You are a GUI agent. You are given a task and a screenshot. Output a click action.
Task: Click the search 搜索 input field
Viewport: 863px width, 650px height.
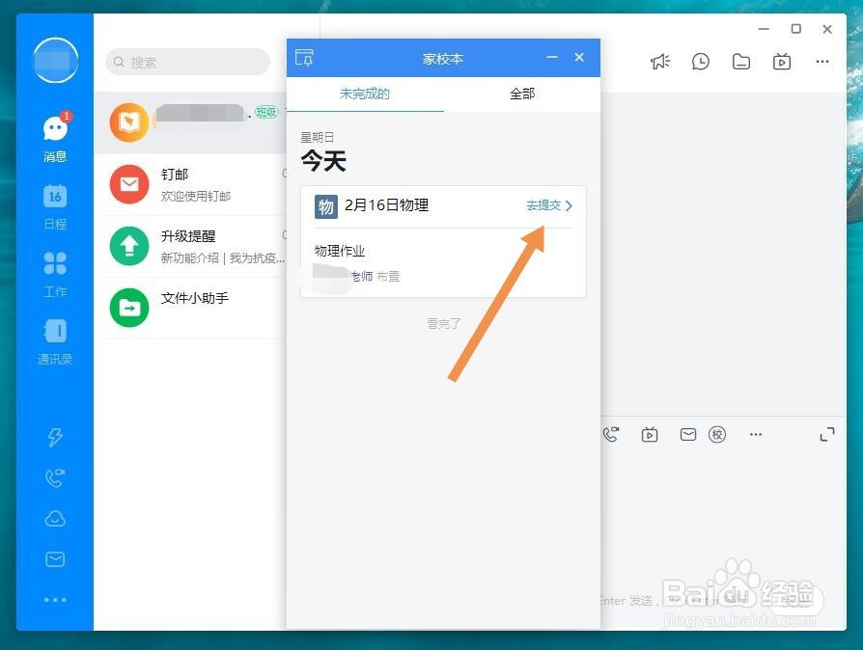click(187, 62)
